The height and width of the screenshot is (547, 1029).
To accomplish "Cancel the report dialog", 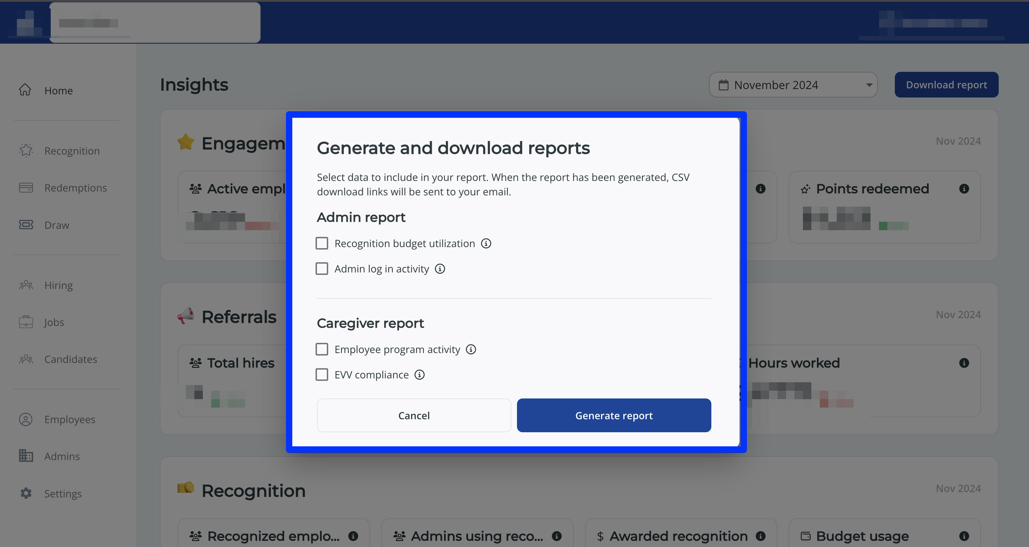I will coord(414,415).
